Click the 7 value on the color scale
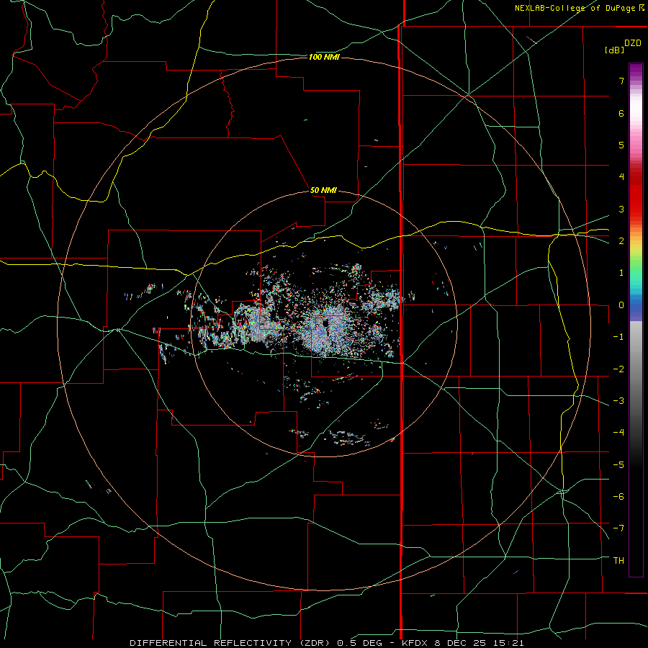This screenshot has width=648, height=648. [621, 81]
